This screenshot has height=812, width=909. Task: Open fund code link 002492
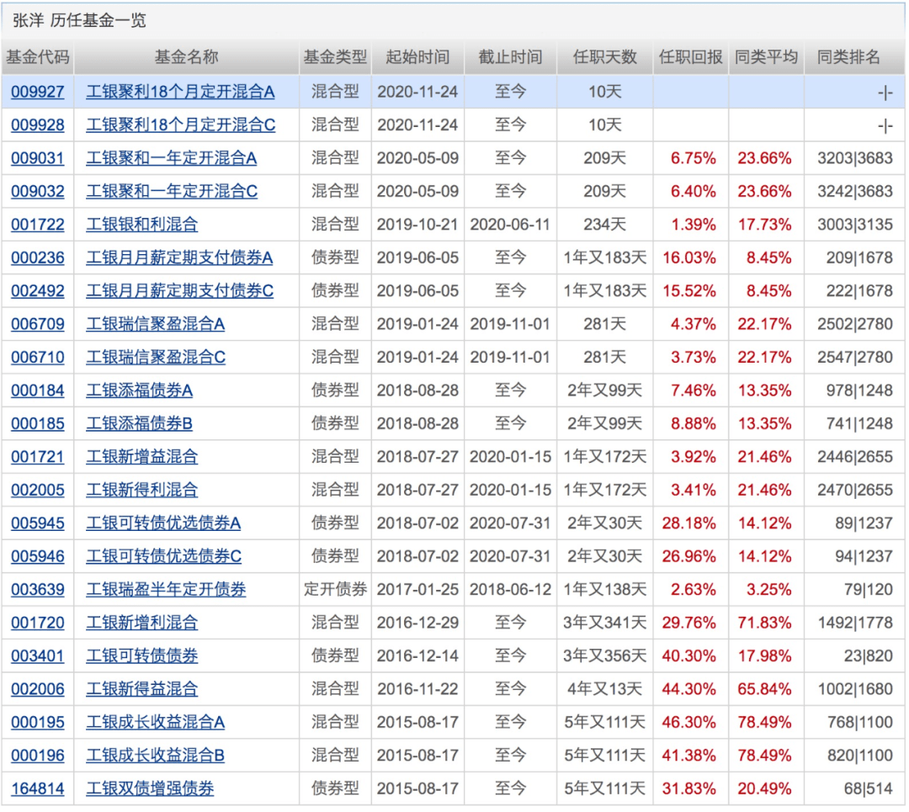[38, 290]
